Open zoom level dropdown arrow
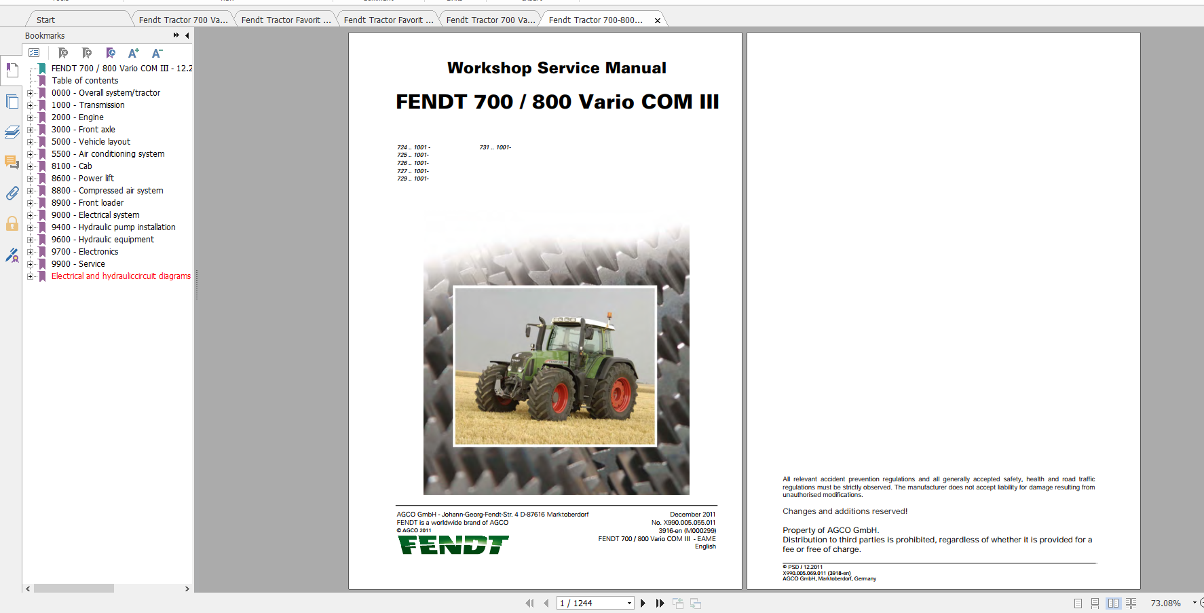Screen dimensions: 1204x613 (1194, 603)
